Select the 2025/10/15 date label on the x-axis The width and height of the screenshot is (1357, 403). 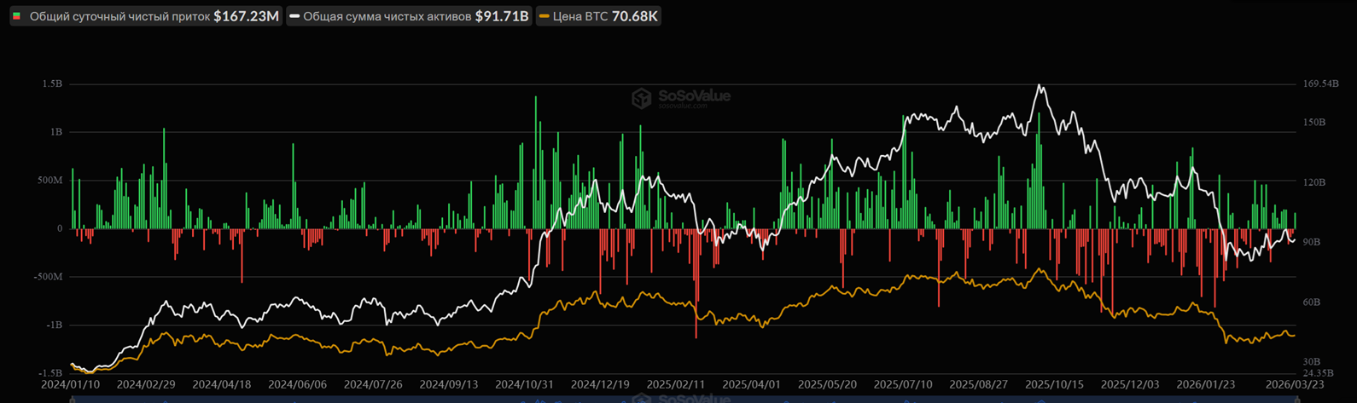(1054, 384)
